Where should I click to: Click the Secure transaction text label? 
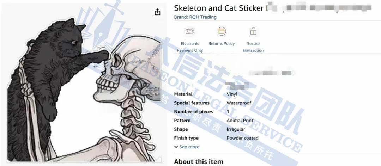253,47
